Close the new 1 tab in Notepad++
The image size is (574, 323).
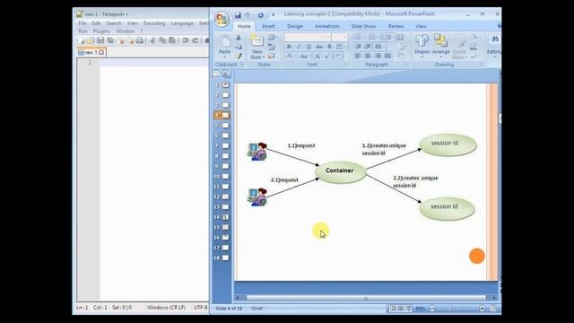coord(101,52)
